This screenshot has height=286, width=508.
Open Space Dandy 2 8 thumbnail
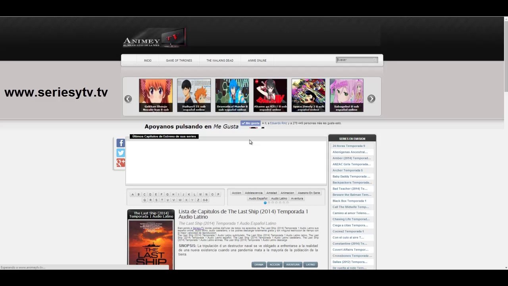[308, 95]
